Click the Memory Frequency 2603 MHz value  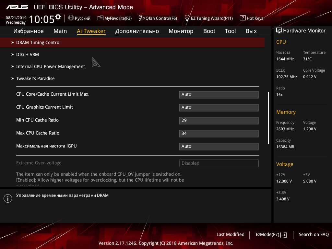click(x=285, y=129)
